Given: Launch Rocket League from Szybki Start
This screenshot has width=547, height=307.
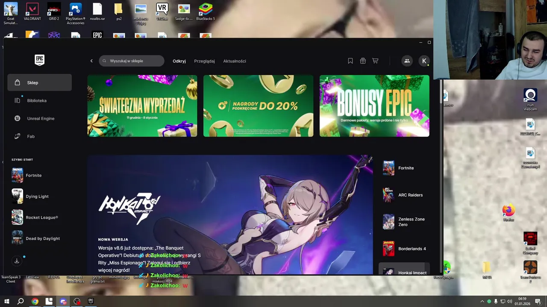Looking at the screenshot, I should pos(39,217).
